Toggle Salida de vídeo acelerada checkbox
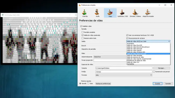 pyautogui.click(x=82, y=35)
